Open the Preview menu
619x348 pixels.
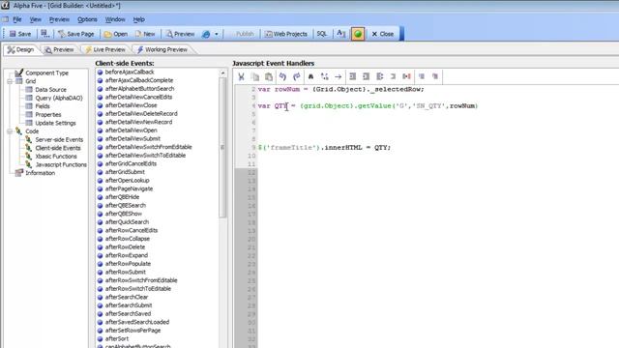59,19
